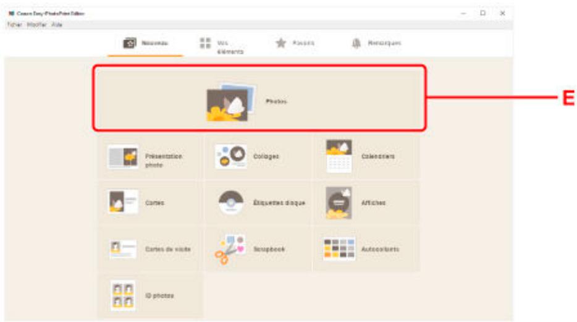Screen dimensions: 577x322
Task: Open the Fichier menu
Action: [x=14, y=25]
